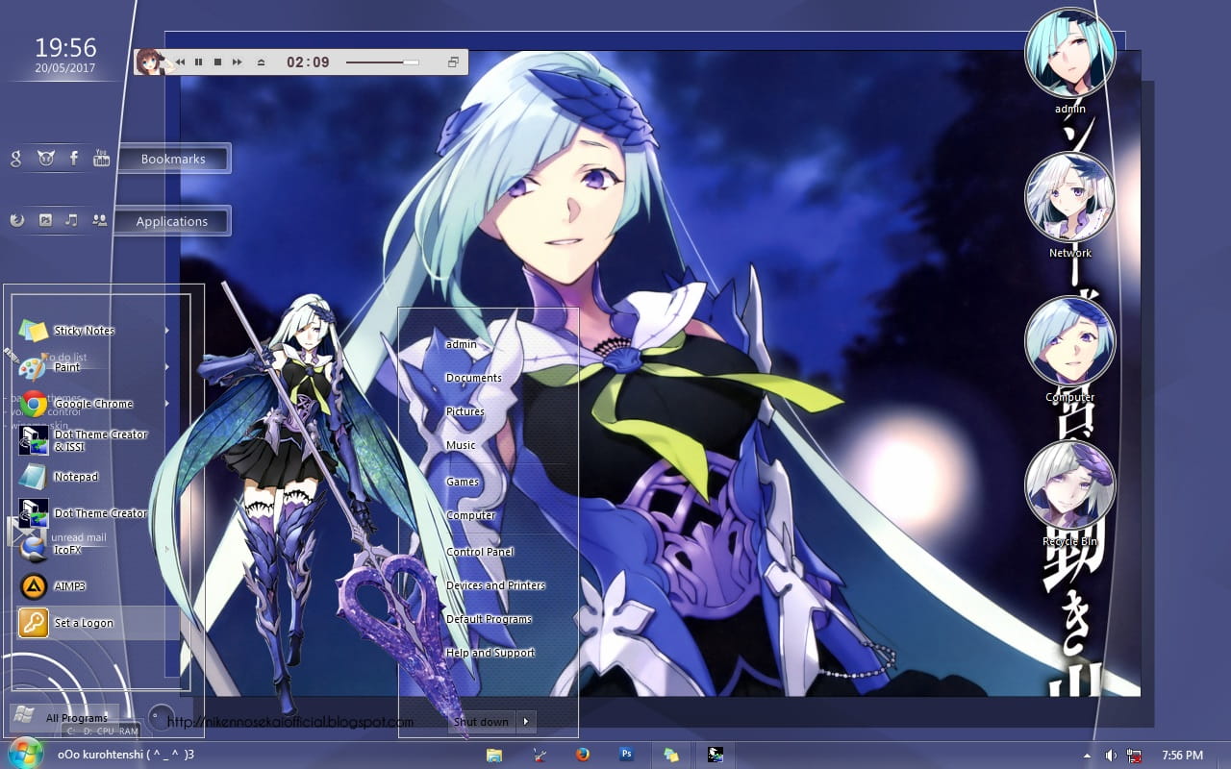Mute audio via the speaker tray icon
The height and width of the screenshot is (769, 1231).
(1110, 754)
